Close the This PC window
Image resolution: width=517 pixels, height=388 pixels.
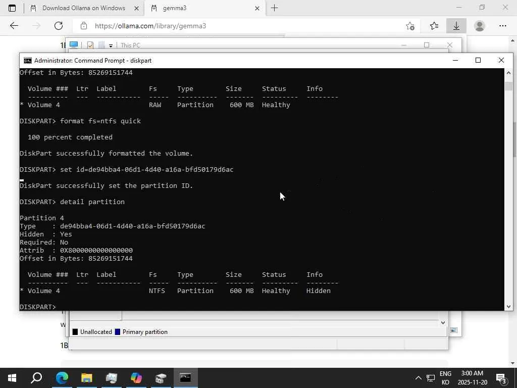pyautogui.click(x=450, y=45)
